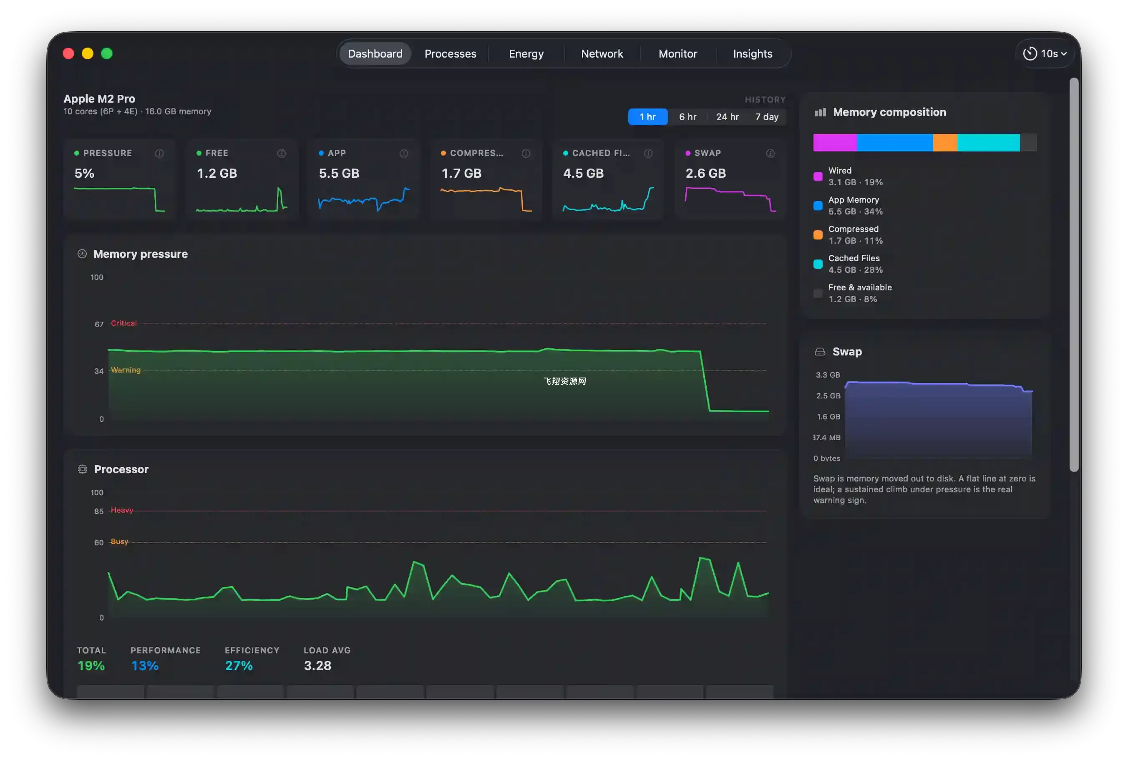Viewport: 1128px width, 761px height.
Task: Click the info icon on Pressure card
Action: tap(159, 154)
